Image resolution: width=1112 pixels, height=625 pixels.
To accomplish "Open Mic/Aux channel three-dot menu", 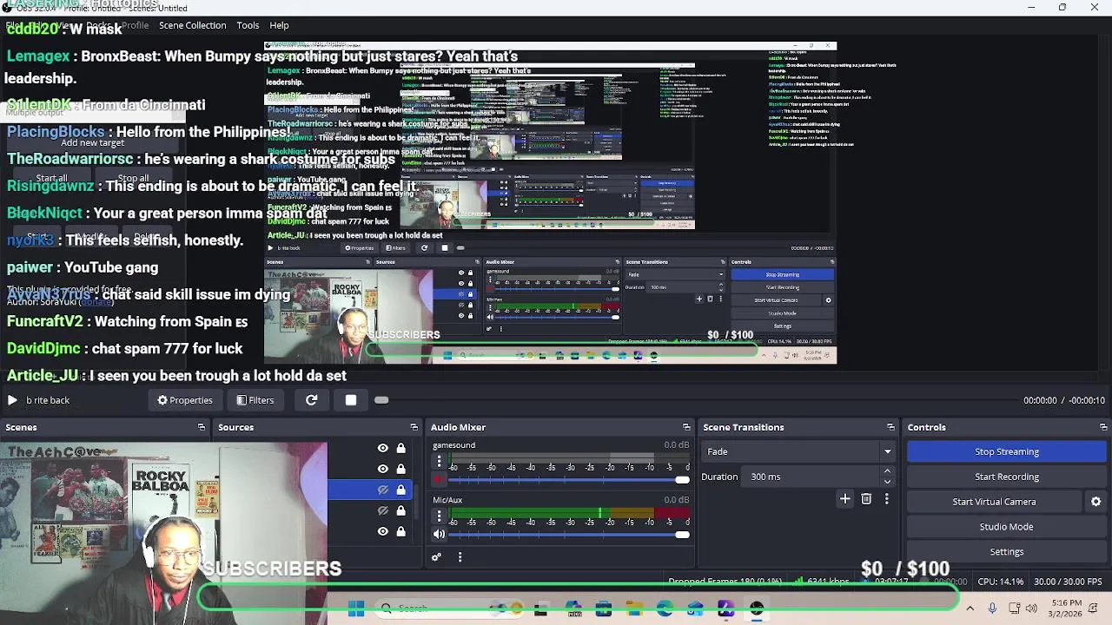I will click(439, 516).
